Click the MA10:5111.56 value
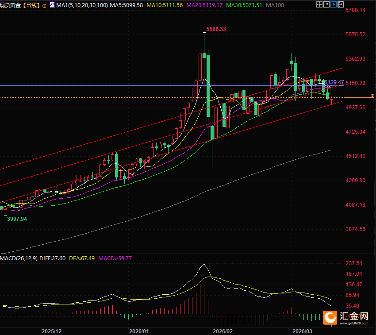This screenshot has height=335, width=376. coord(165,5)
